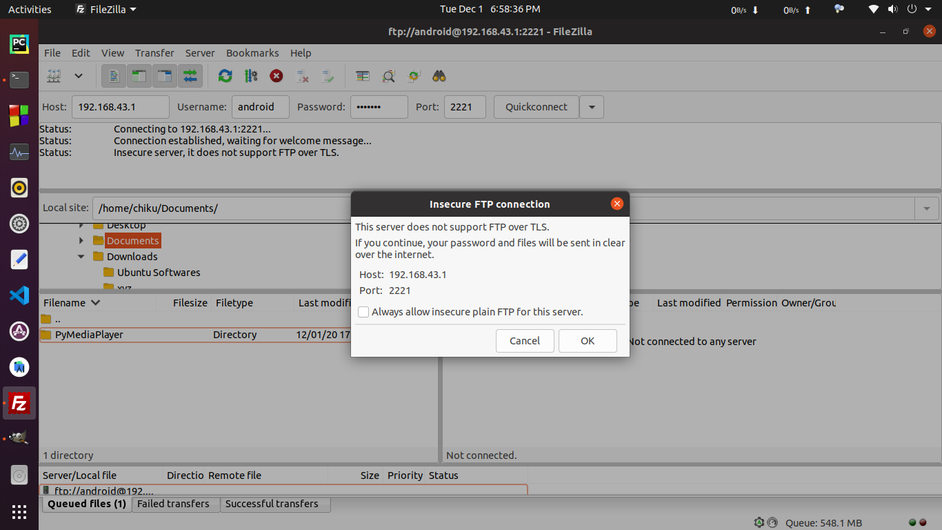Expand the Desktop folder in tree
This screenshot has width=942, height=530.
point(81,226)
